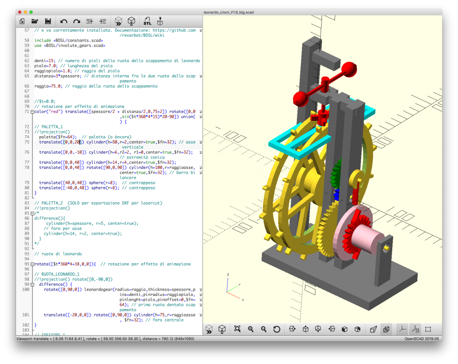Click the '//$t=0.0;' comment line

pos(45,102)
